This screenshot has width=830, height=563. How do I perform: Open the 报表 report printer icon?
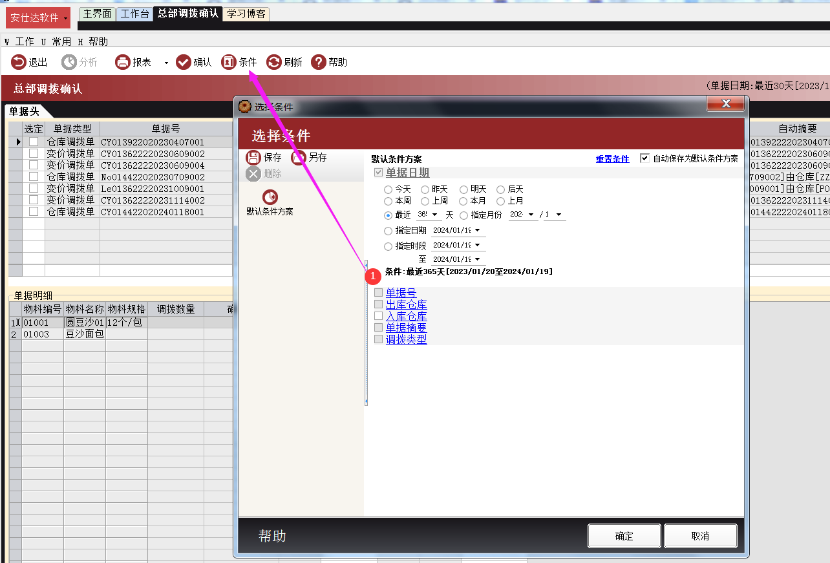coord(123,62)
